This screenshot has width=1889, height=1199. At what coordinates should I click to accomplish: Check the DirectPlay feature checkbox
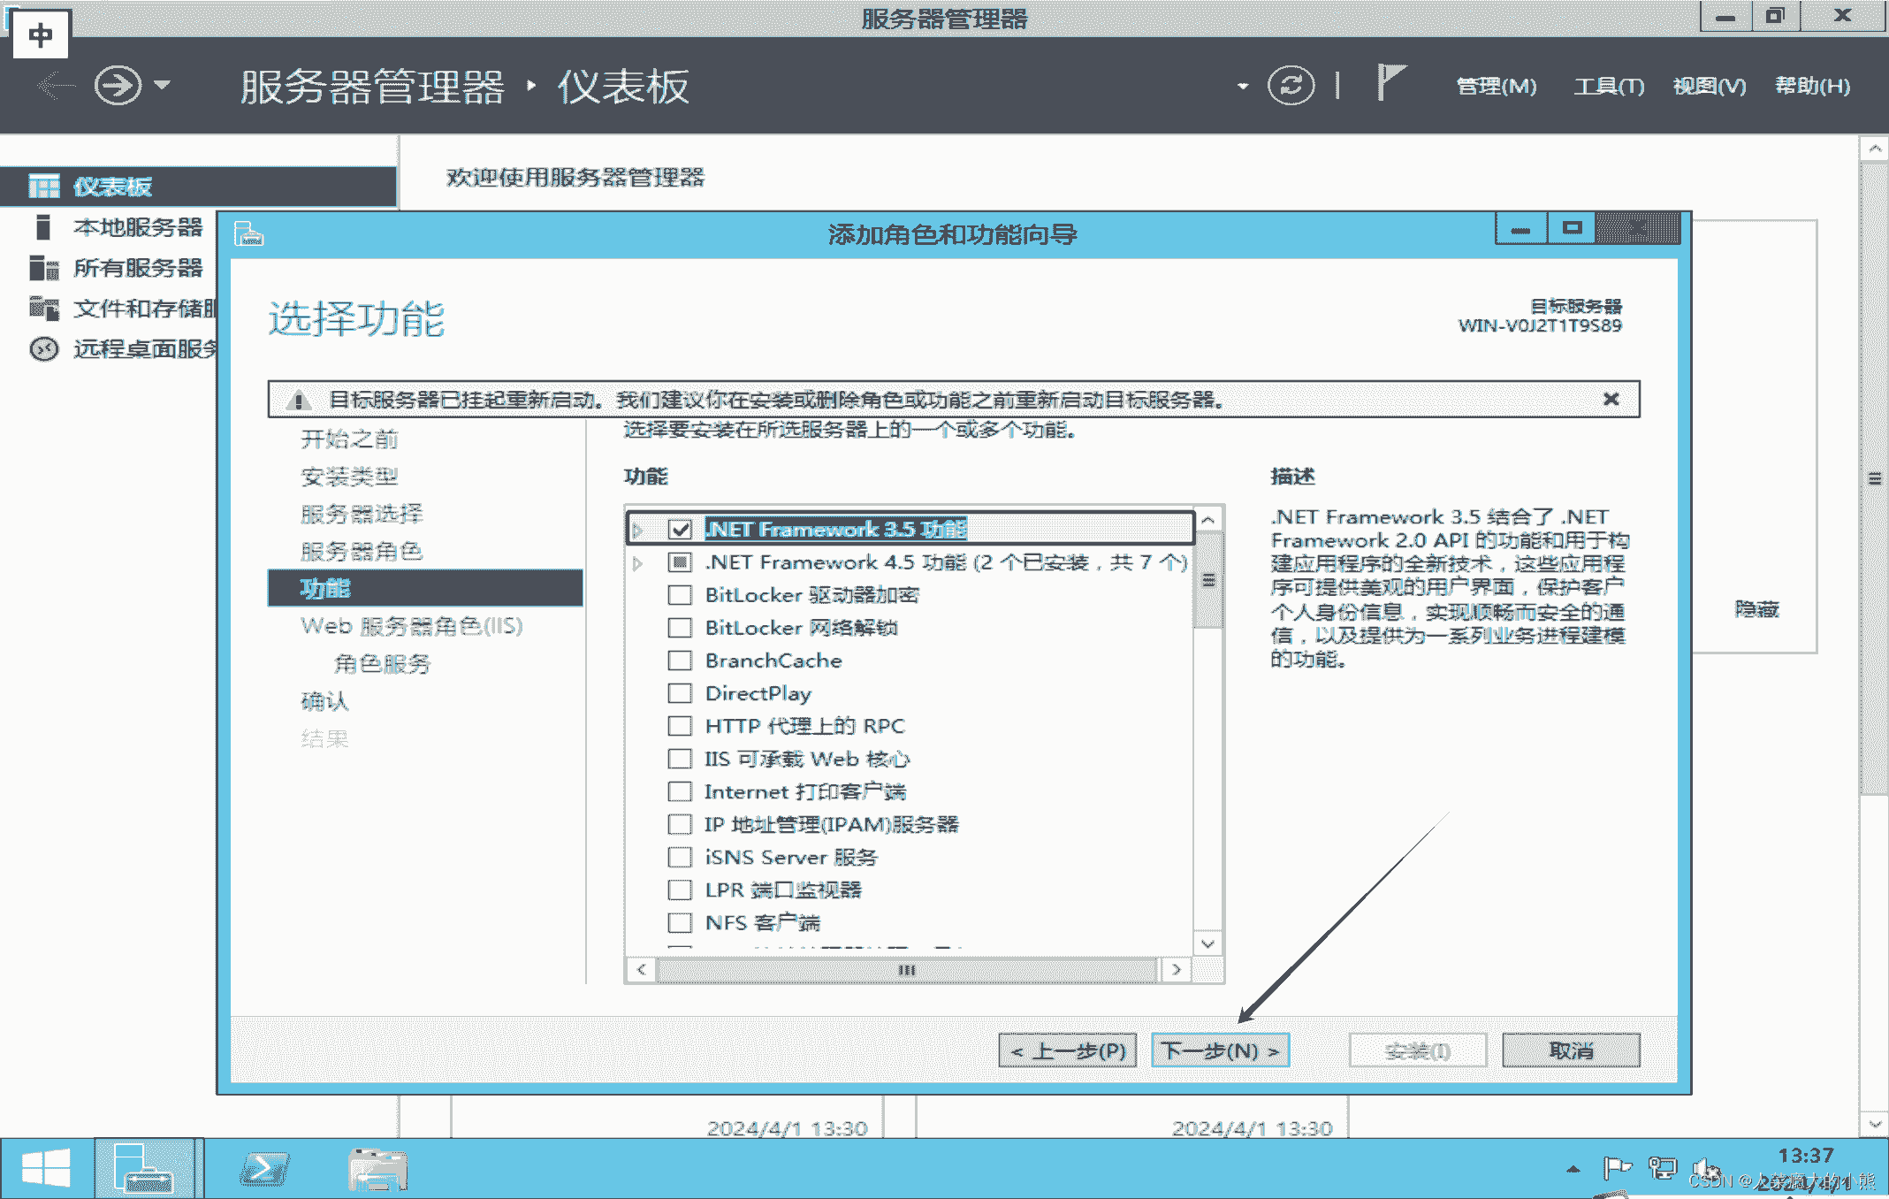click(x=679, y=693)
